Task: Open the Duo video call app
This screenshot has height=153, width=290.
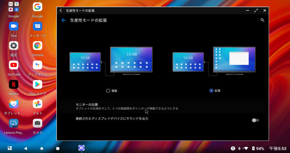Action: click(x=14, y=26)
